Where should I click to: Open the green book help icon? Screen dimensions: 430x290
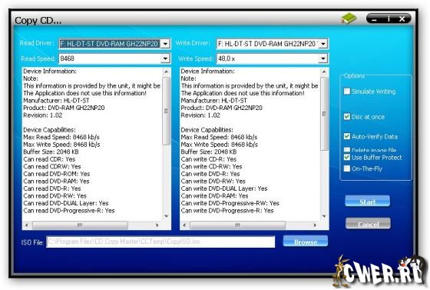click(349, 18)
